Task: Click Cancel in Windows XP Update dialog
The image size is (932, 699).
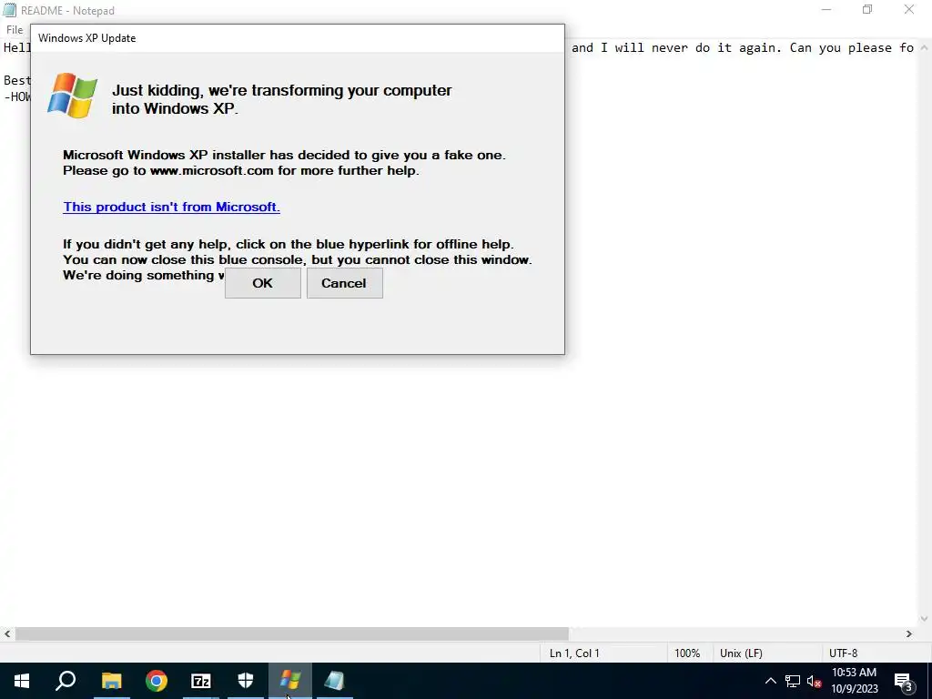Action: point(345,283)
